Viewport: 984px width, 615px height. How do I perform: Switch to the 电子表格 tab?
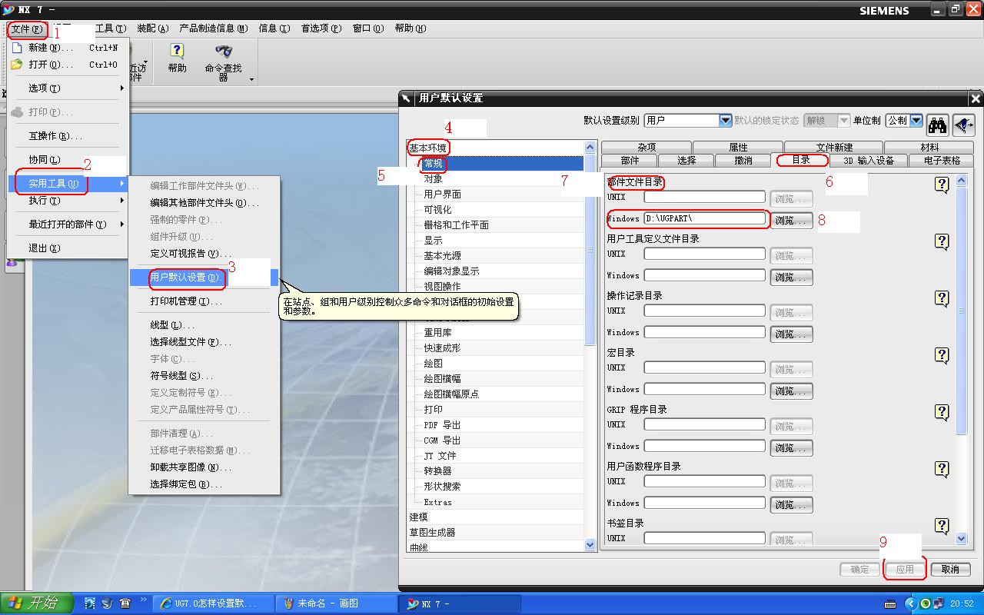(942, 161)
